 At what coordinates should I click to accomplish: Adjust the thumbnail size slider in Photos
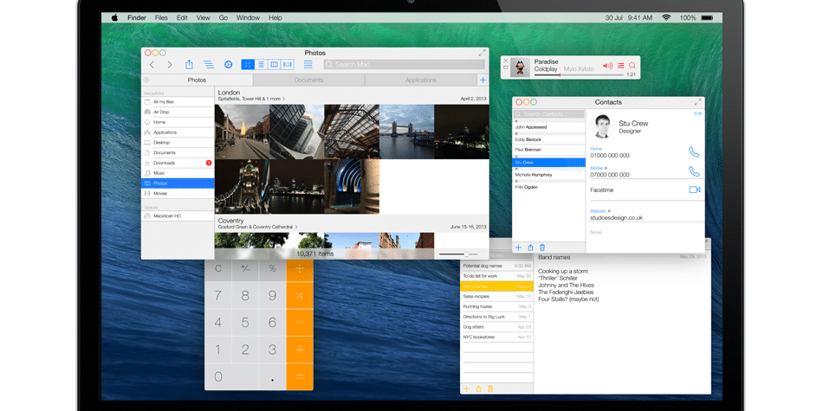pos(466,254)
